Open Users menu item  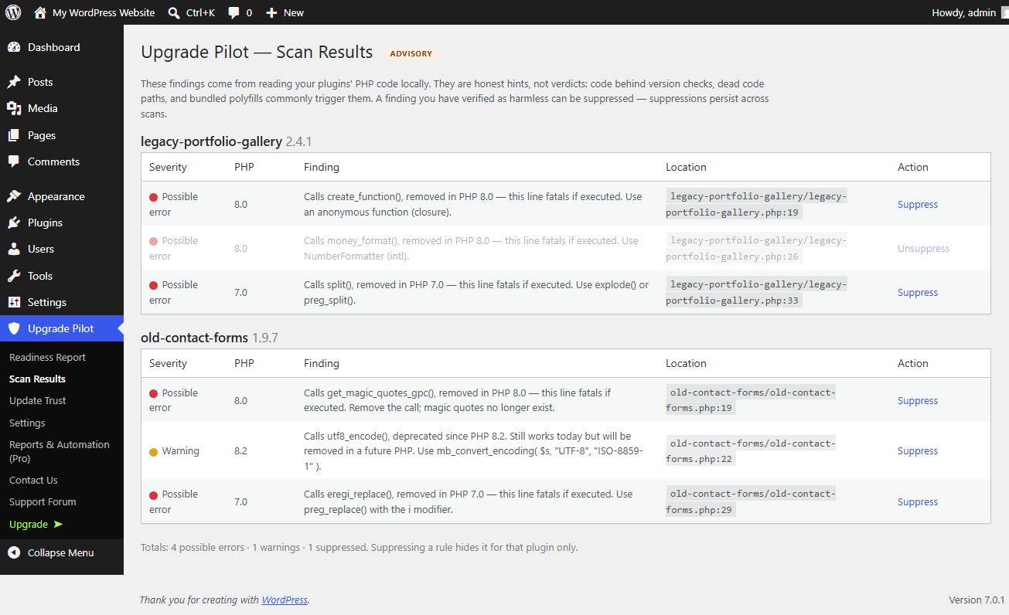[x=62, y=249]
